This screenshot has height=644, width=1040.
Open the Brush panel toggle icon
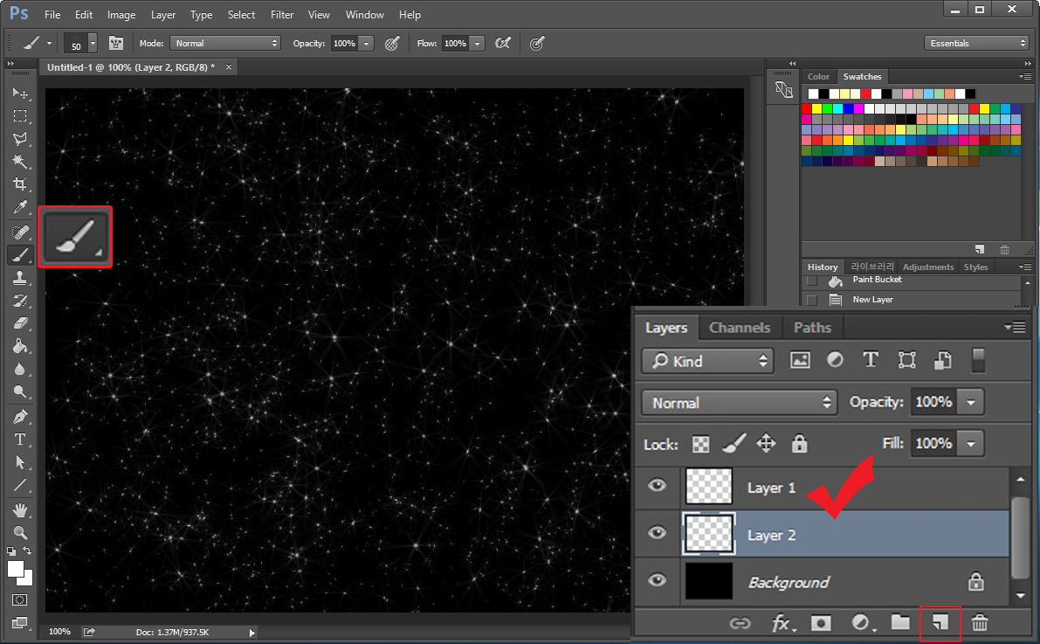116,43
